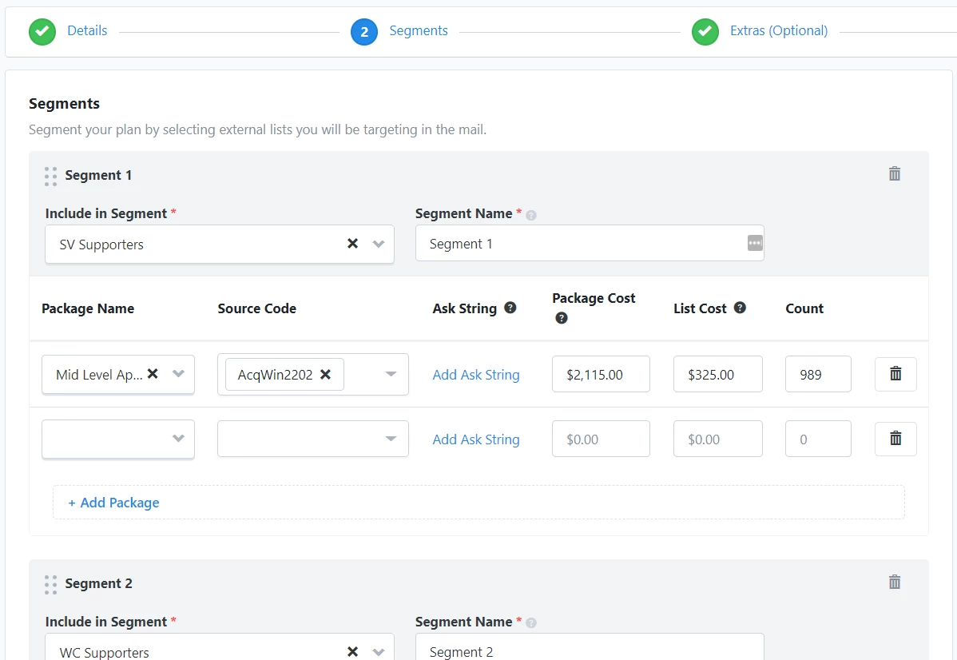Viewport: 957px width, 660px height.
Task: Click the $2,115.00 package cost field
Action: pyautogui.click(x=601, y=374)
